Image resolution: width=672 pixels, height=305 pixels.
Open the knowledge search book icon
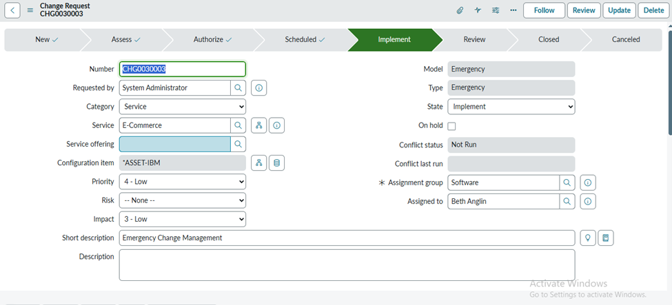click(606, 238)
